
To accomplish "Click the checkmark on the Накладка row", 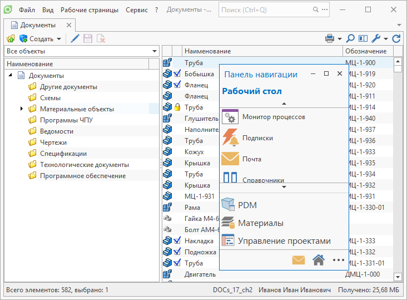I will coord(177,240).
